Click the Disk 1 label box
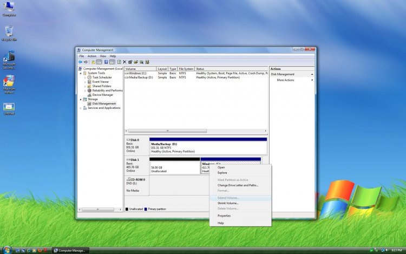 point(136,166)
